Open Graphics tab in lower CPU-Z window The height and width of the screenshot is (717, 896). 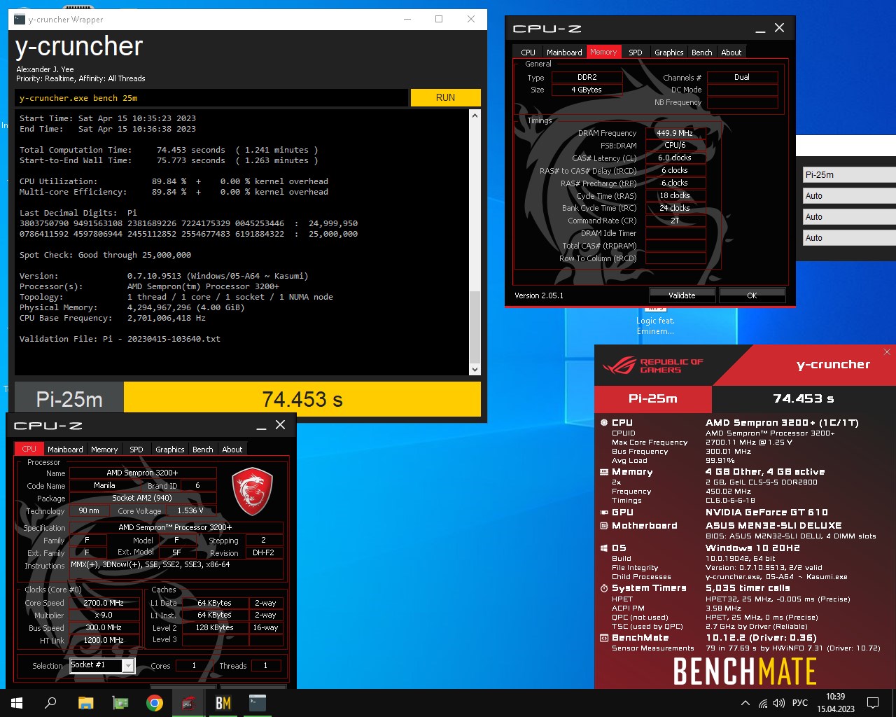click(x=170, y=450)
